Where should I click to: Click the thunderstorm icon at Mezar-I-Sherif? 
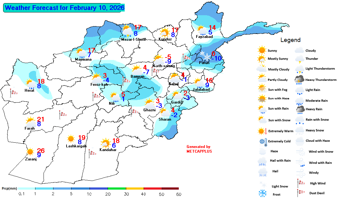[x=127, y=31]
